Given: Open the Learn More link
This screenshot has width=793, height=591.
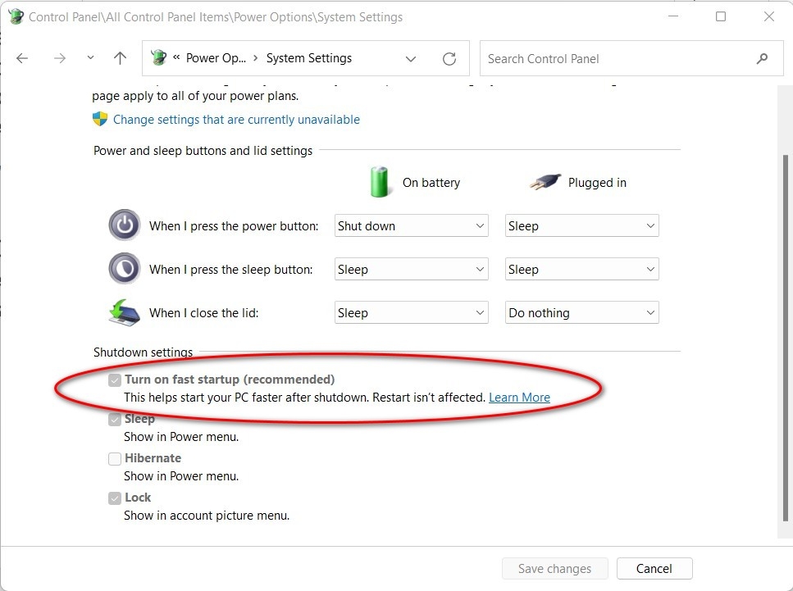Looking at the screenshot, I should (x=519, y=397).
